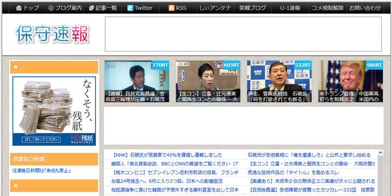Click the なくそう残紙 newspaper banner
Screen dimensions: 392x196
pos(54,111)
